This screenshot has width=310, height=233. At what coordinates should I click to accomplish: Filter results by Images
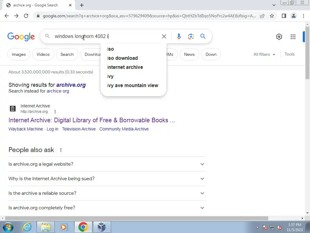pos(18,54)
